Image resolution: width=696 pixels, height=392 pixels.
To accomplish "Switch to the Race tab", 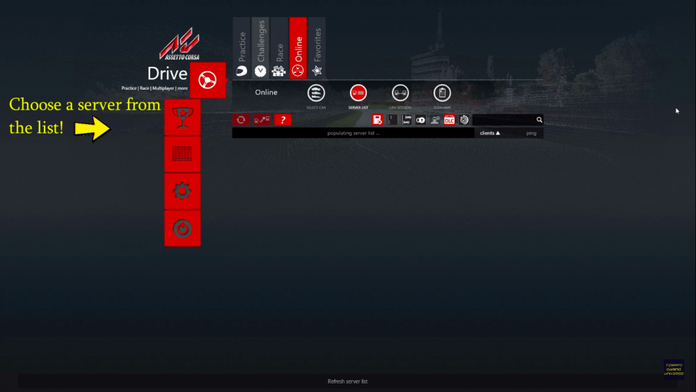I will 279,48.
